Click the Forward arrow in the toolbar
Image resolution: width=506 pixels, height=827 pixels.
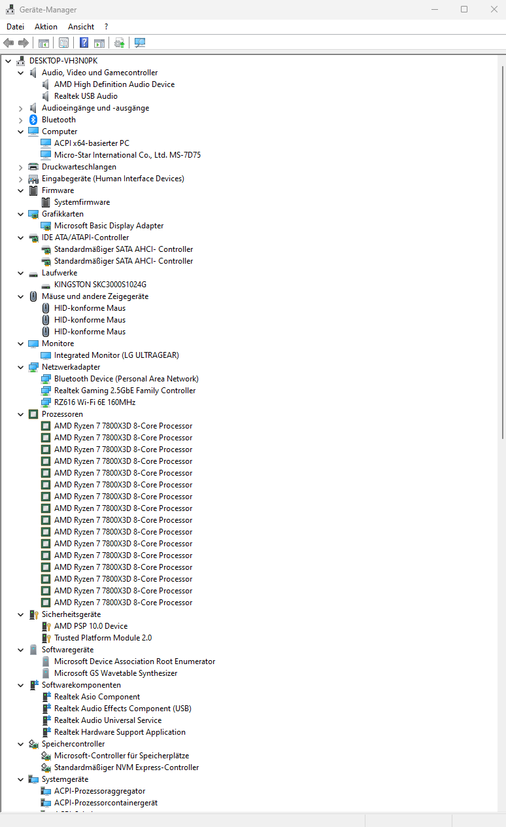(x=24, y=43)
